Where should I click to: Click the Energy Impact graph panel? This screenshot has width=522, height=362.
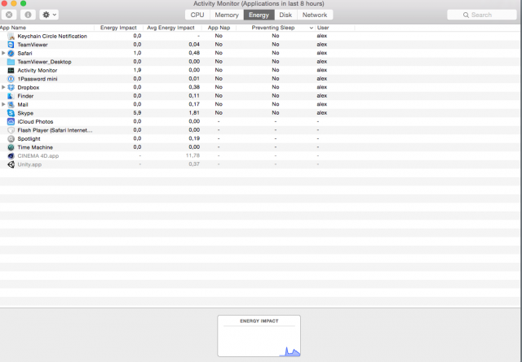coord(259,336)
